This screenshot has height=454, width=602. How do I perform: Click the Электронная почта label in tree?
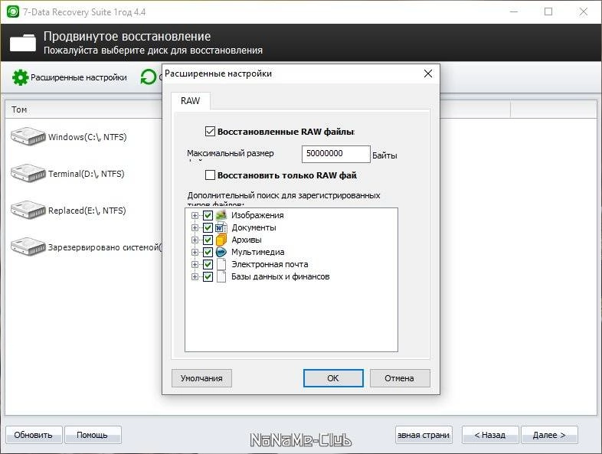click(x=270, y=264)
